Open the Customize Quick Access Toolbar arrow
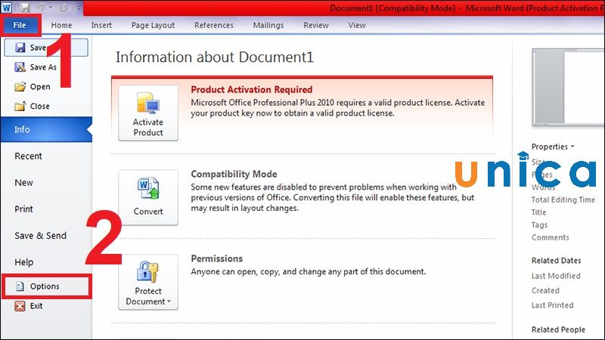This screenshot has height=340, width=605. [x=79, y=8]
